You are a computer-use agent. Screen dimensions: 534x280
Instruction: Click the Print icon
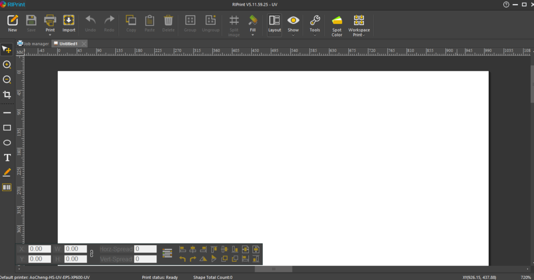pyautogui.click(x=50, y=20)
